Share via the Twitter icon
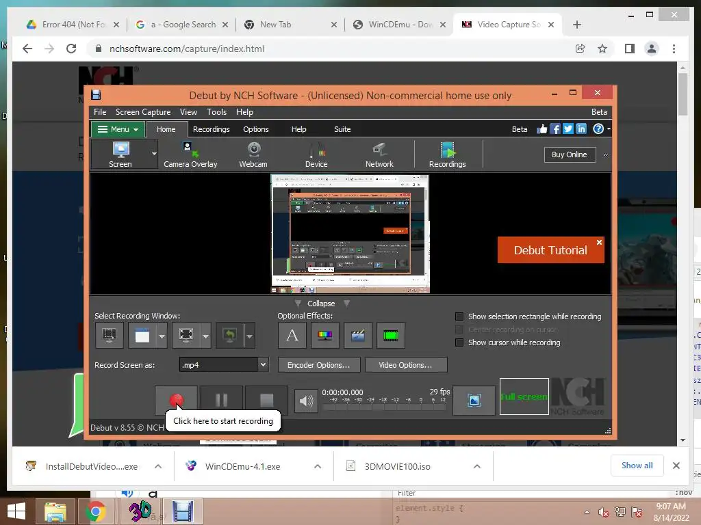The width and height of the screenshot is (701, 525). pos(568,129)
